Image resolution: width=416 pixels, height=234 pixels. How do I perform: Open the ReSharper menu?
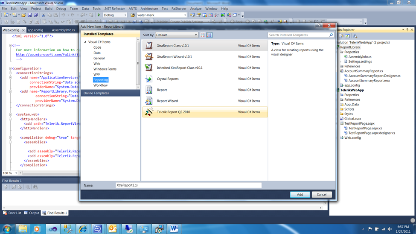tap(179, 9)
